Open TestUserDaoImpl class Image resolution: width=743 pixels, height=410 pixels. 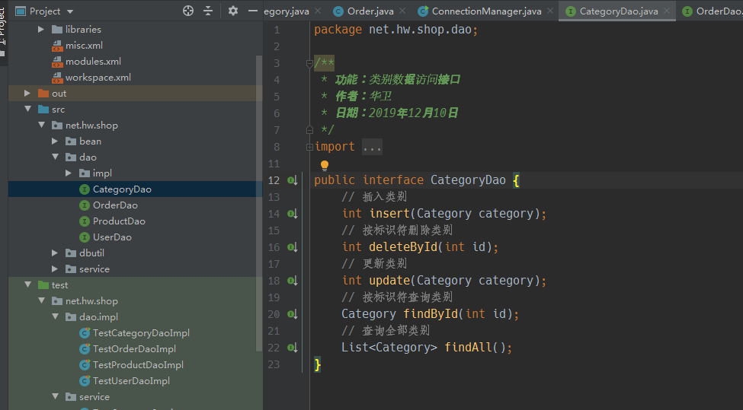131,381
